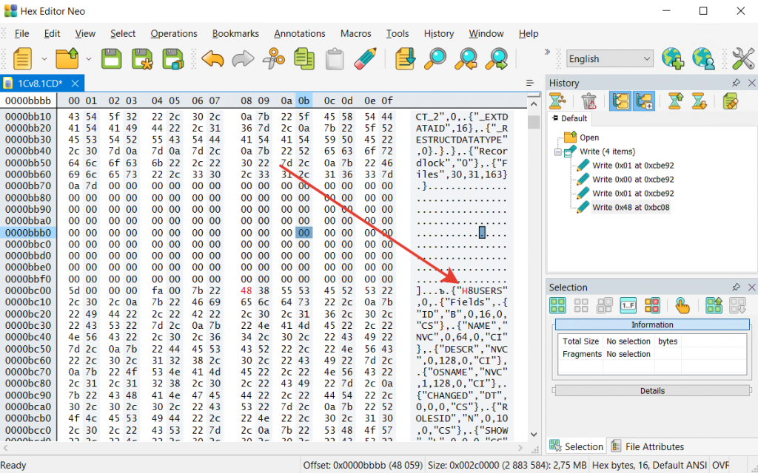Click the pointing hand selection icon

tap(682, 305)
